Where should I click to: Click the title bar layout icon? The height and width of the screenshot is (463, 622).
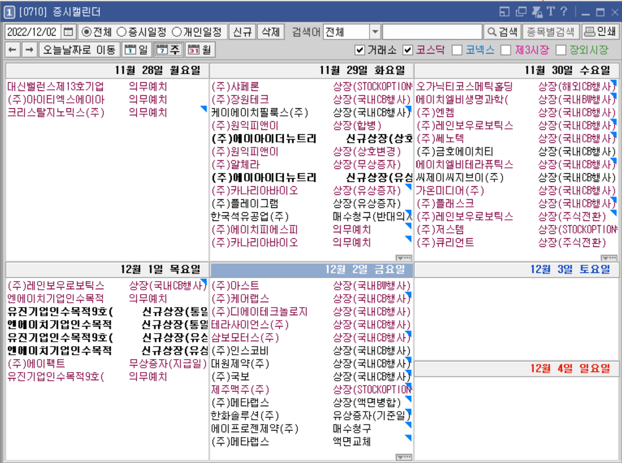504,12
